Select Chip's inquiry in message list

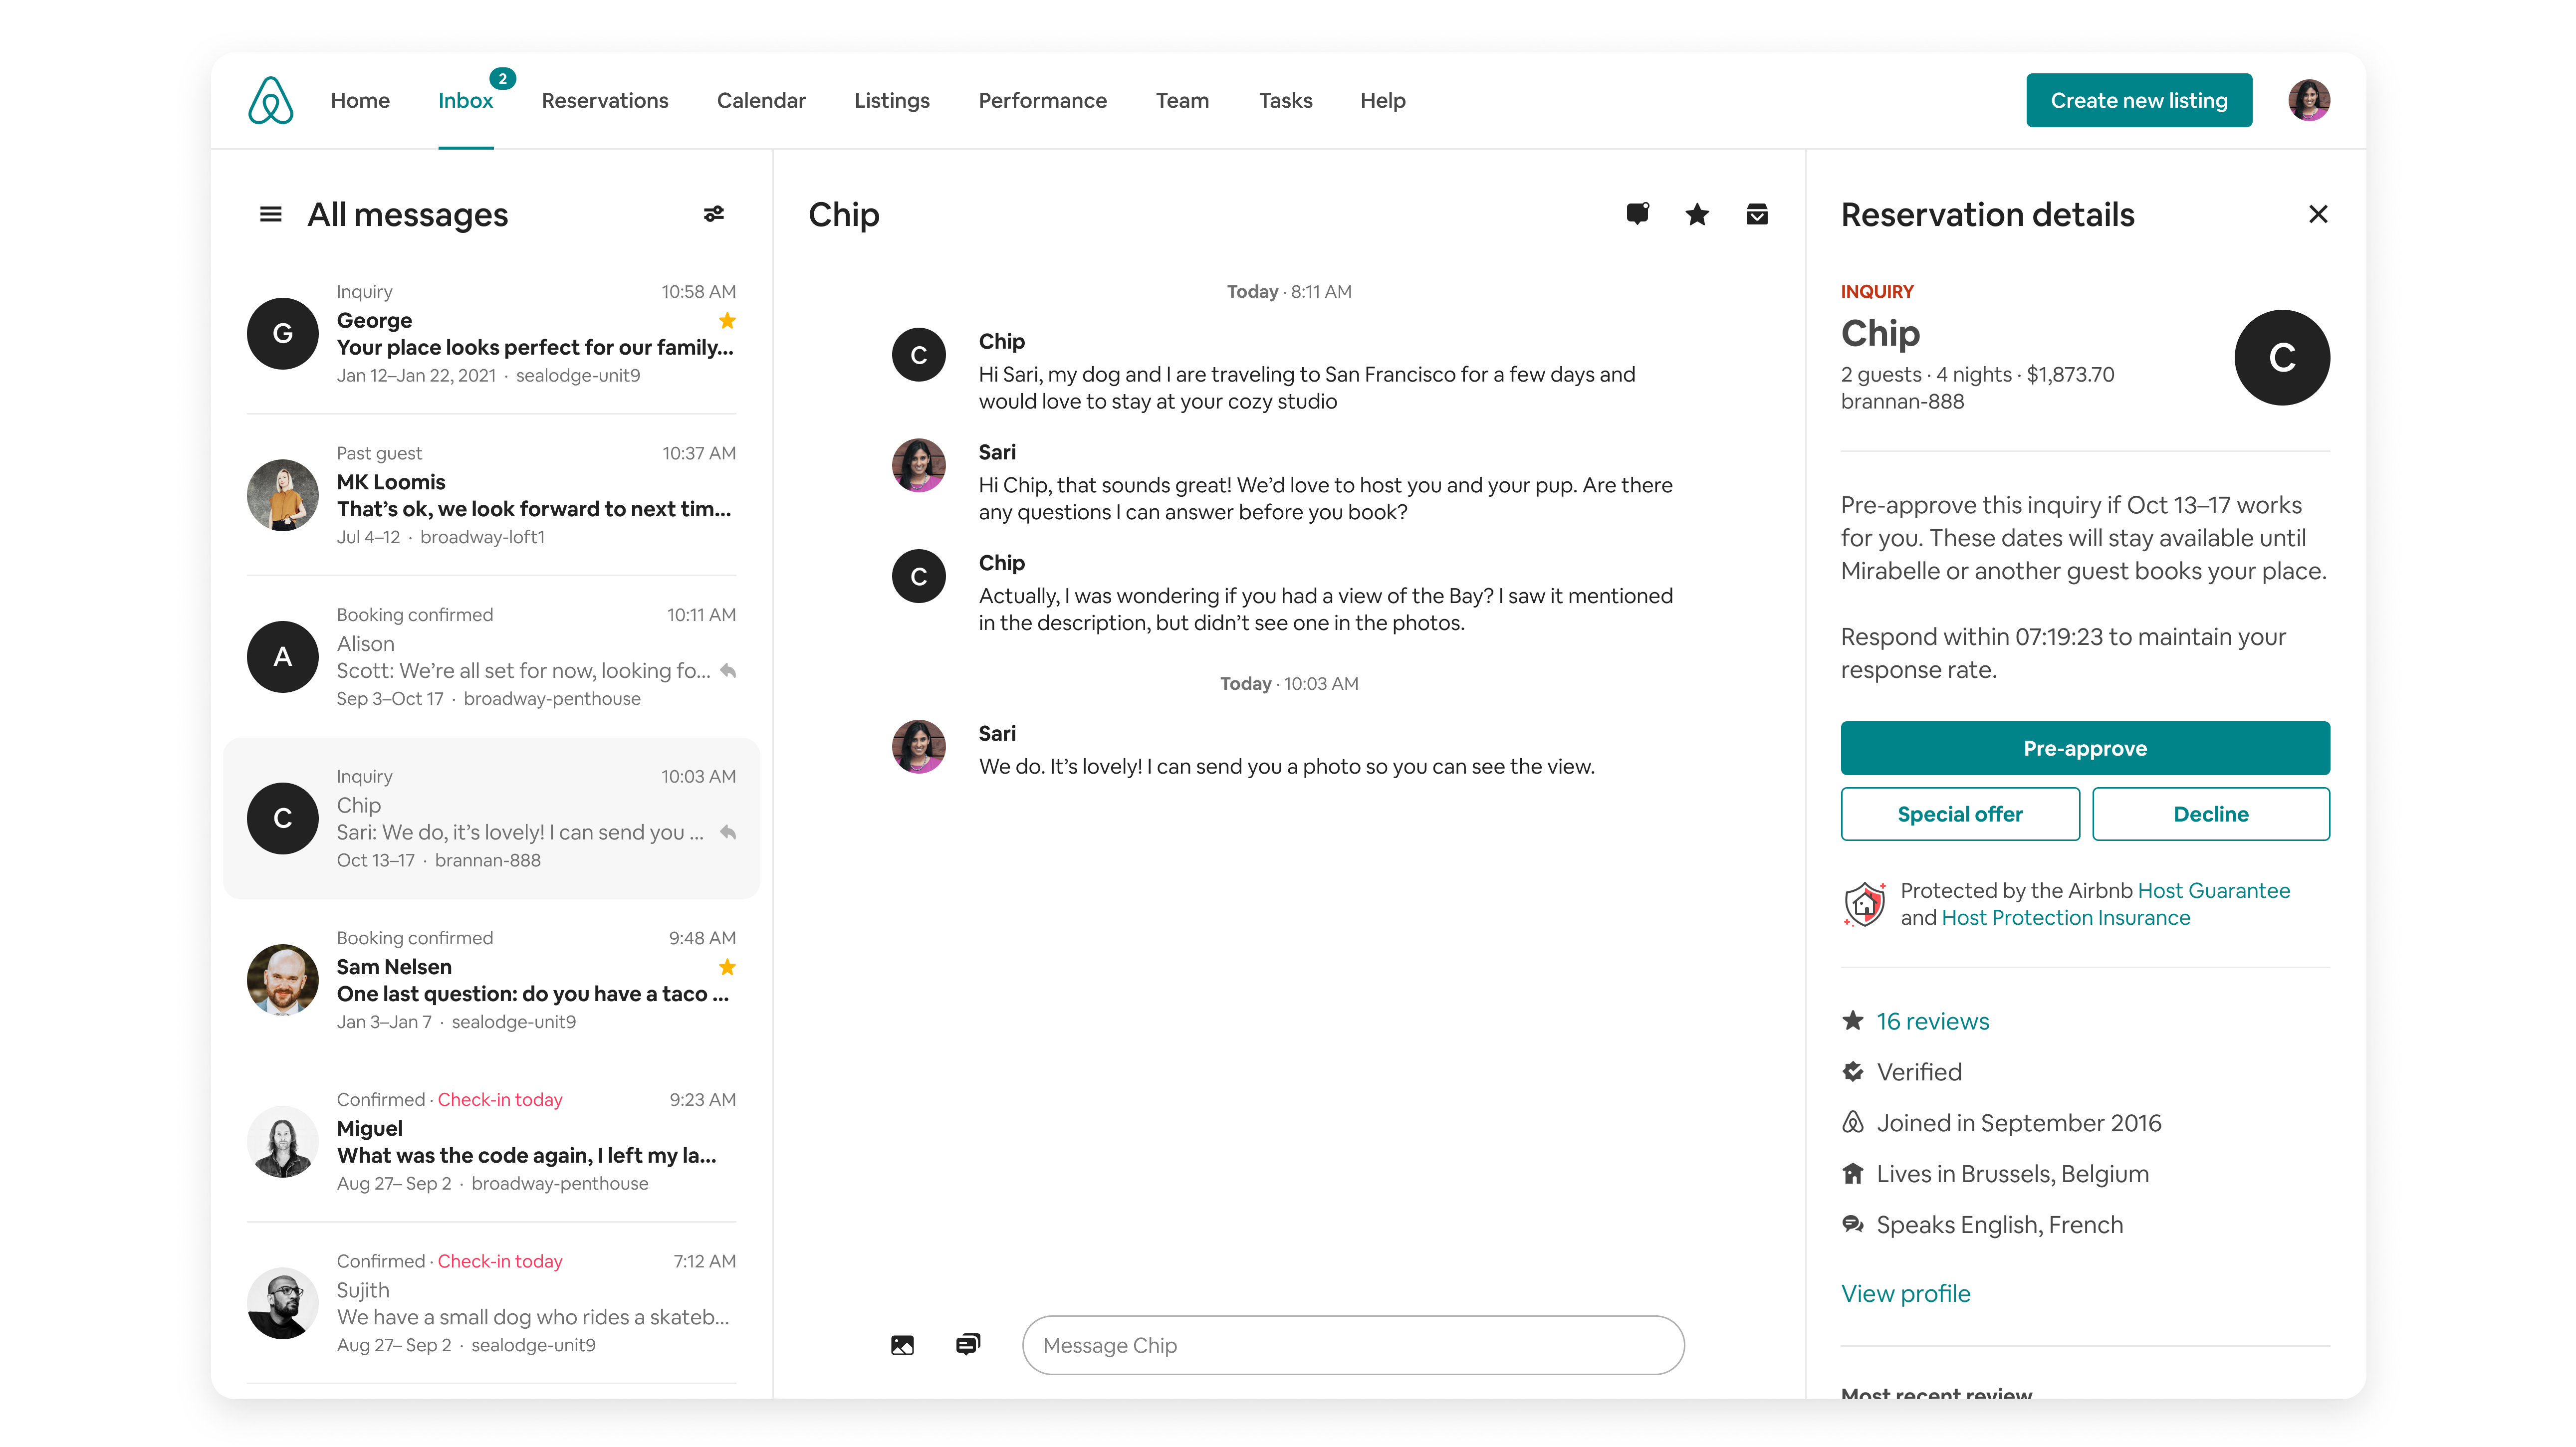[491, 818]
